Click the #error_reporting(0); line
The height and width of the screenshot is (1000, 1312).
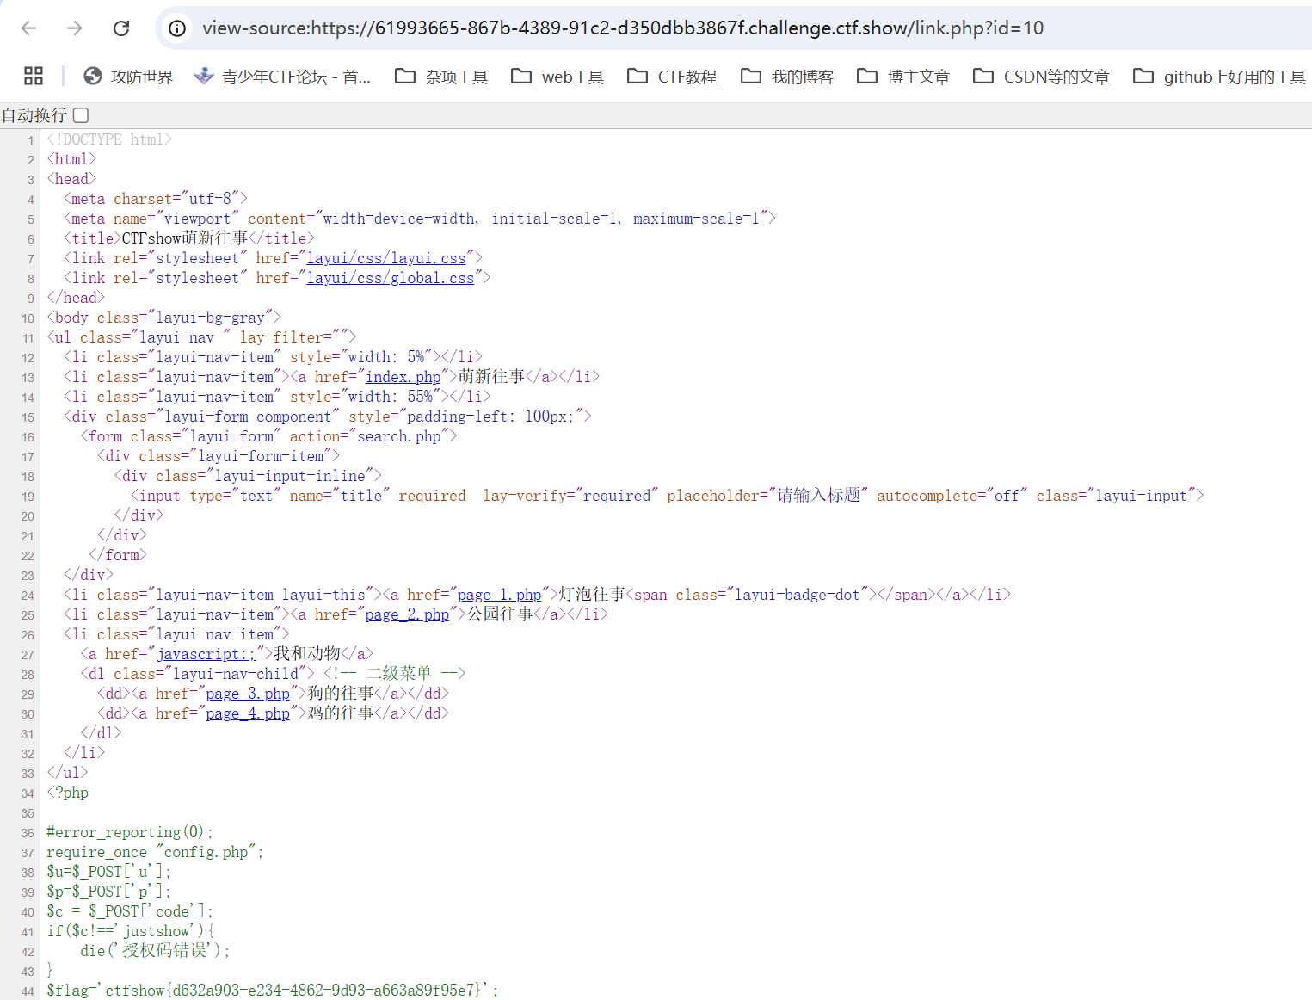[x=130, y=832]
